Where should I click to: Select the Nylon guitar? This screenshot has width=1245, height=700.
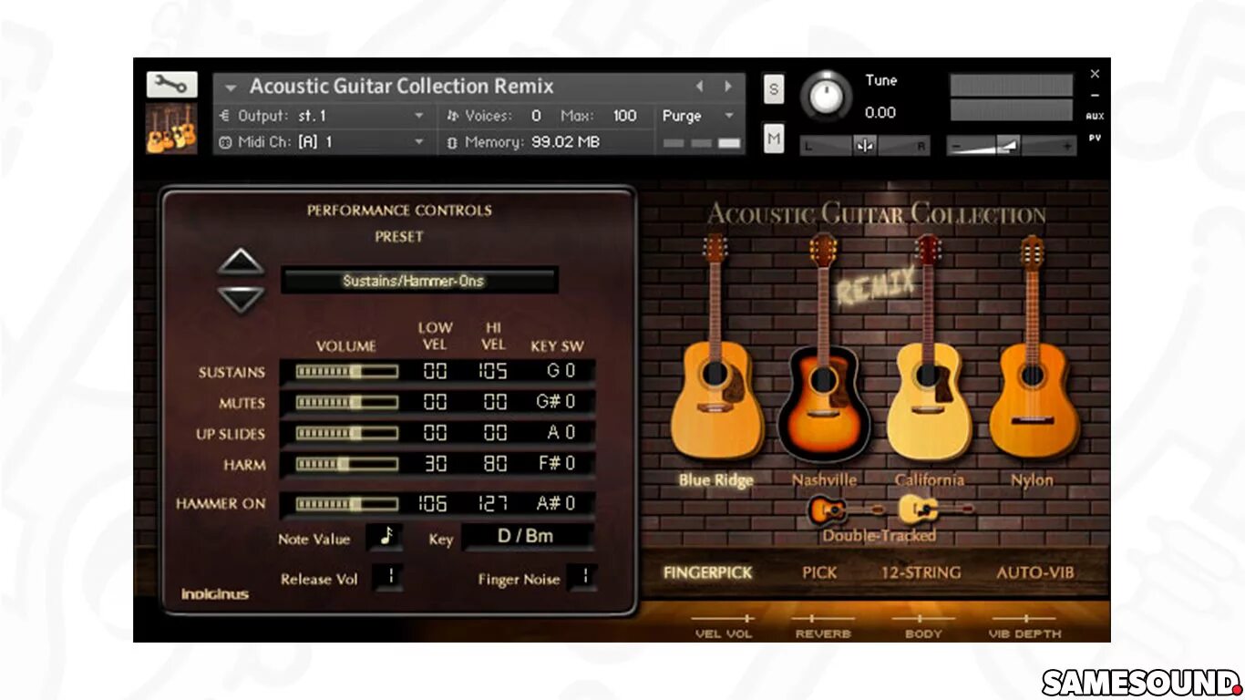point(1033,346)
